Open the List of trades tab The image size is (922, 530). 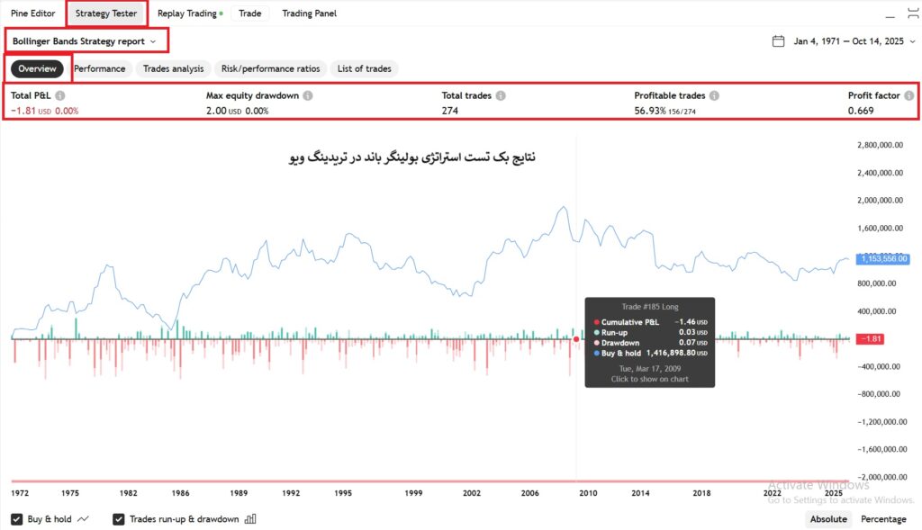click(364, 68)
